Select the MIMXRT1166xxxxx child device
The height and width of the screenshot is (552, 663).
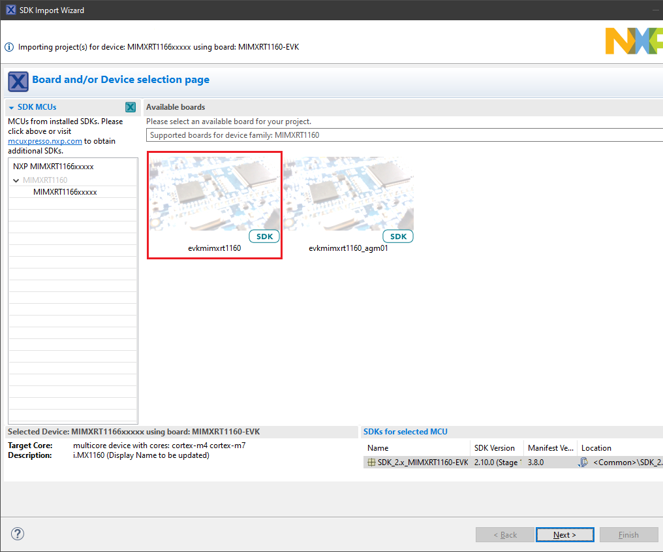tap(65, 192)
